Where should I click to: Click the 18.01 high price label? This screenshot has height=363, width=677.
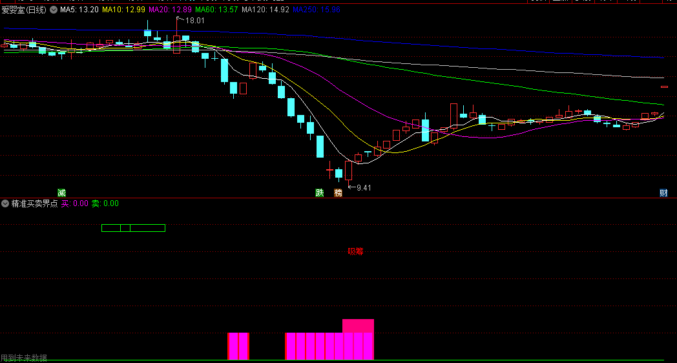click(194, 20)
